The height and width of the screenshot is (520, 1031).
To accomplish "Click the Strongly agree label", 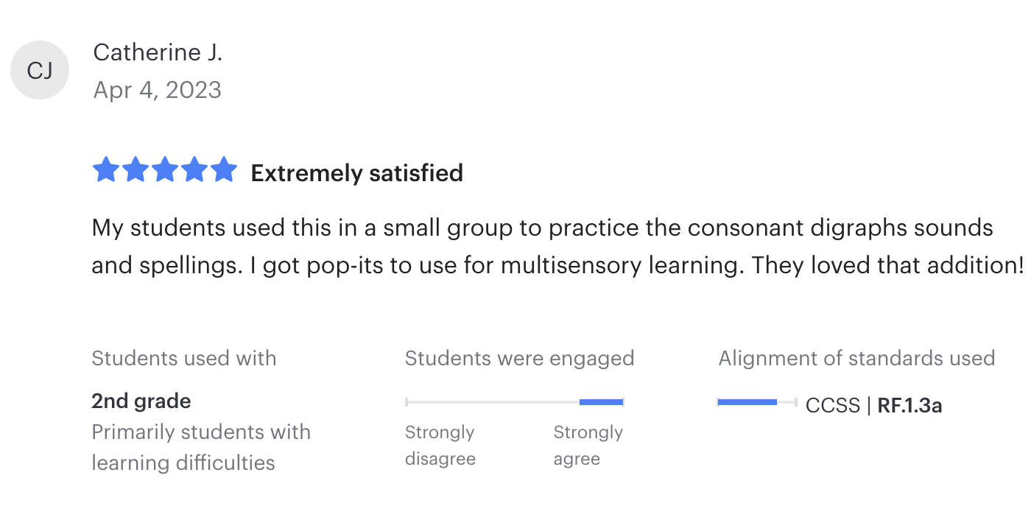I will (x=588, y=446).
